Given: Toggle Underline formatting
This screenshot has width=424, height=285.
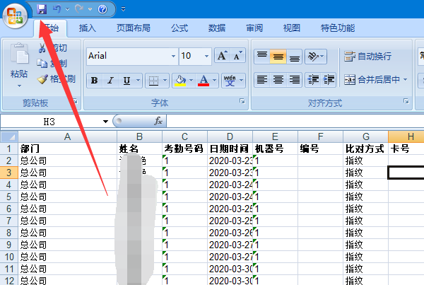Looking at the screenshot, I should click(126, 81).
